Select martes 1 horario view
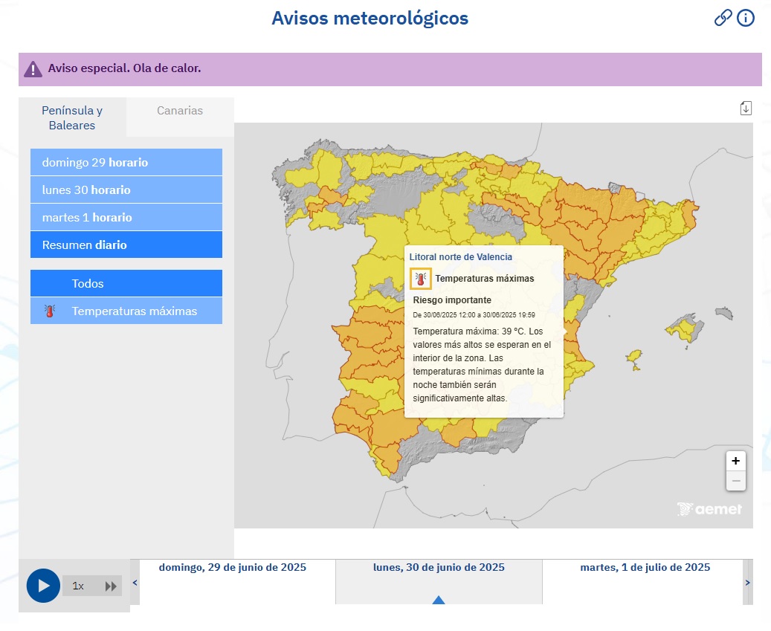 [126, 217]
